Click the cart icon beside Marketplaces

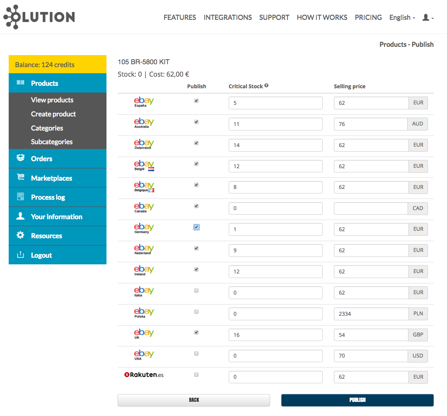tap(21, 177)
